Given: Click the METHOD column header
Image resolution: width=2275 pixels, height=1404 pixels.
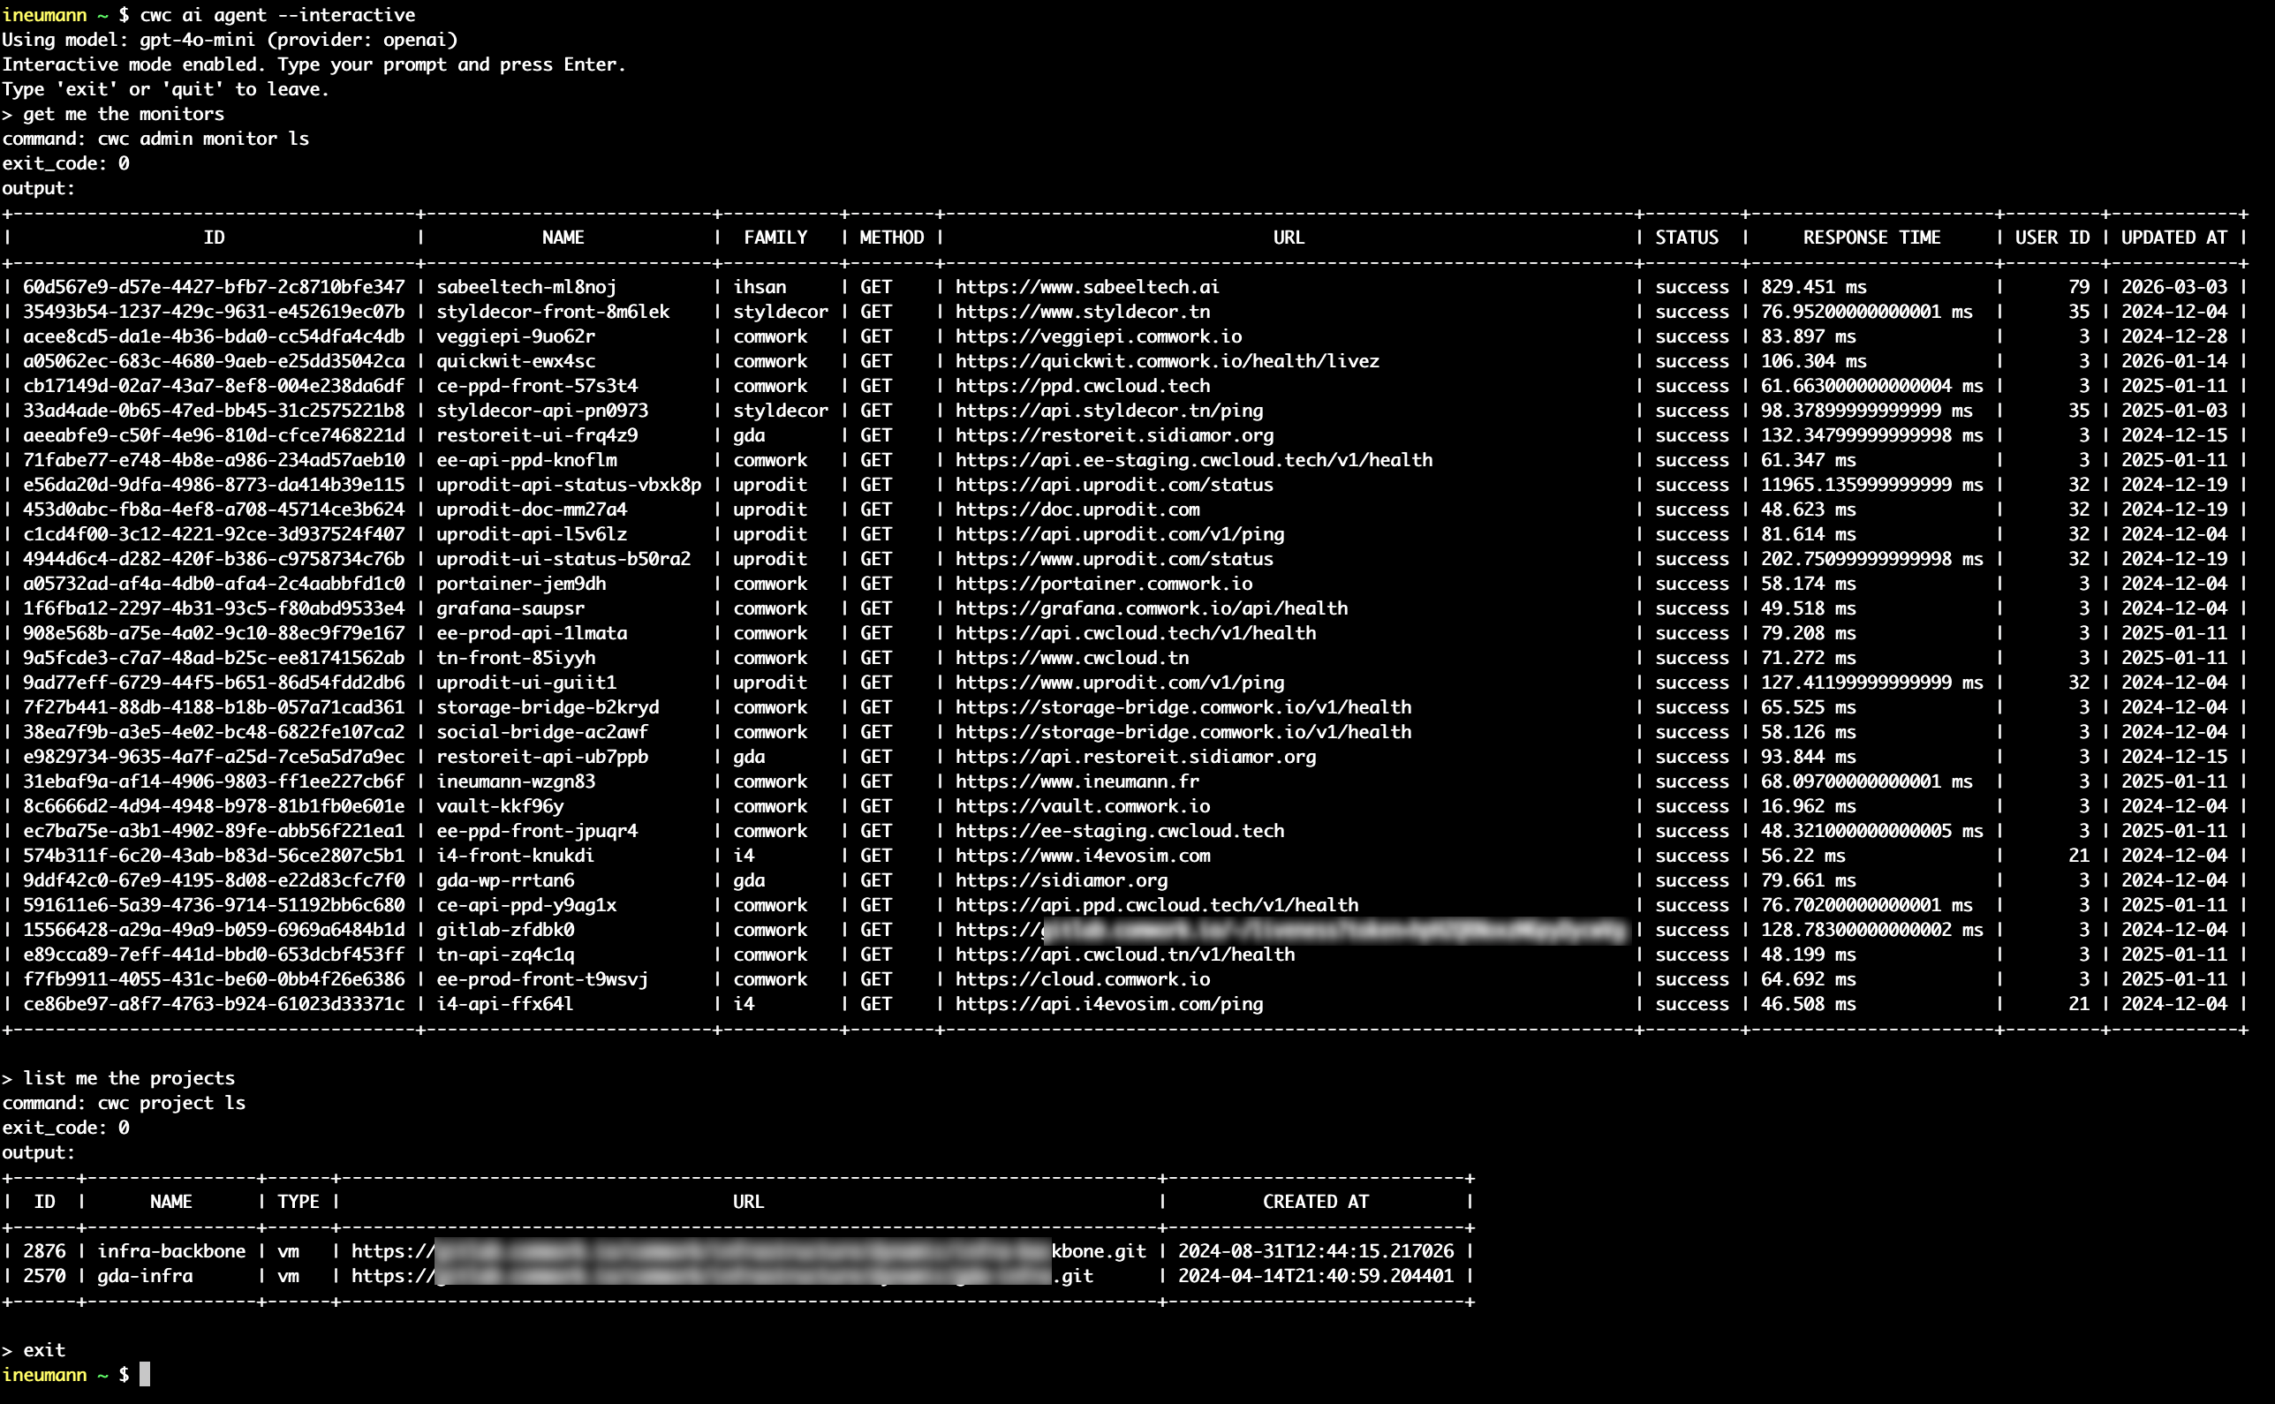Looking at the screenshot, I should (x=891, y=238).
